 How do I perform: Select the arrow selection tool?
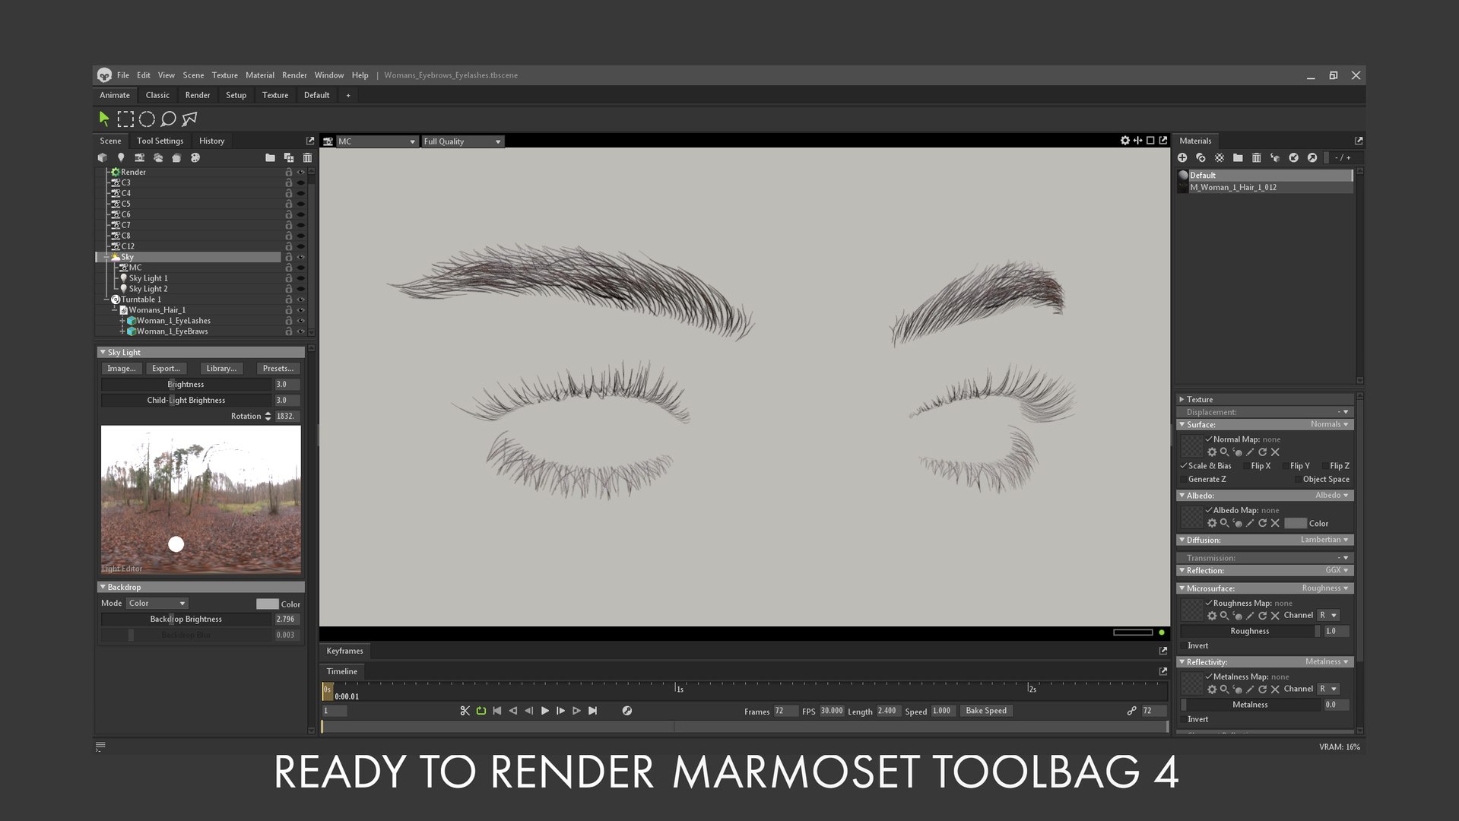coord(104,119)
